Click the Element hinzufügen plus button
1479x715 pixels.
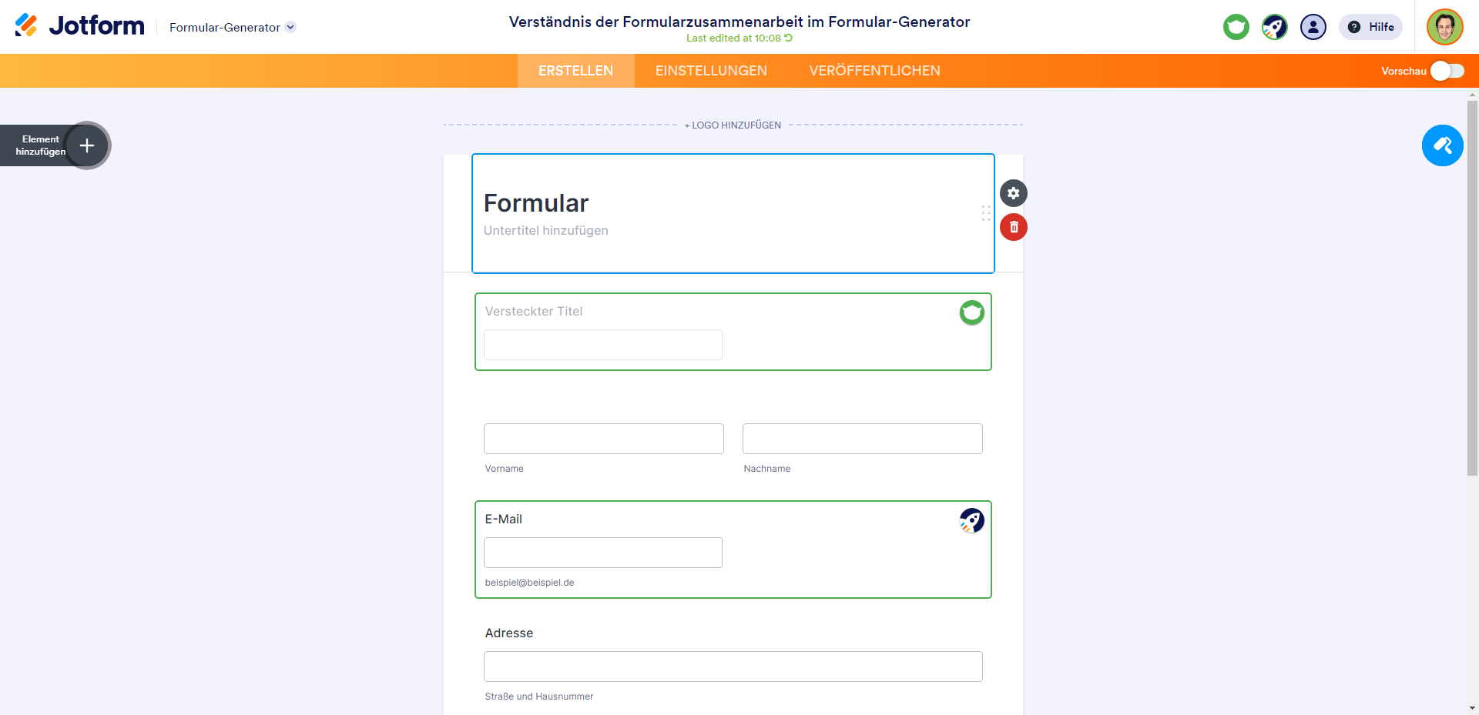point(87,145)
